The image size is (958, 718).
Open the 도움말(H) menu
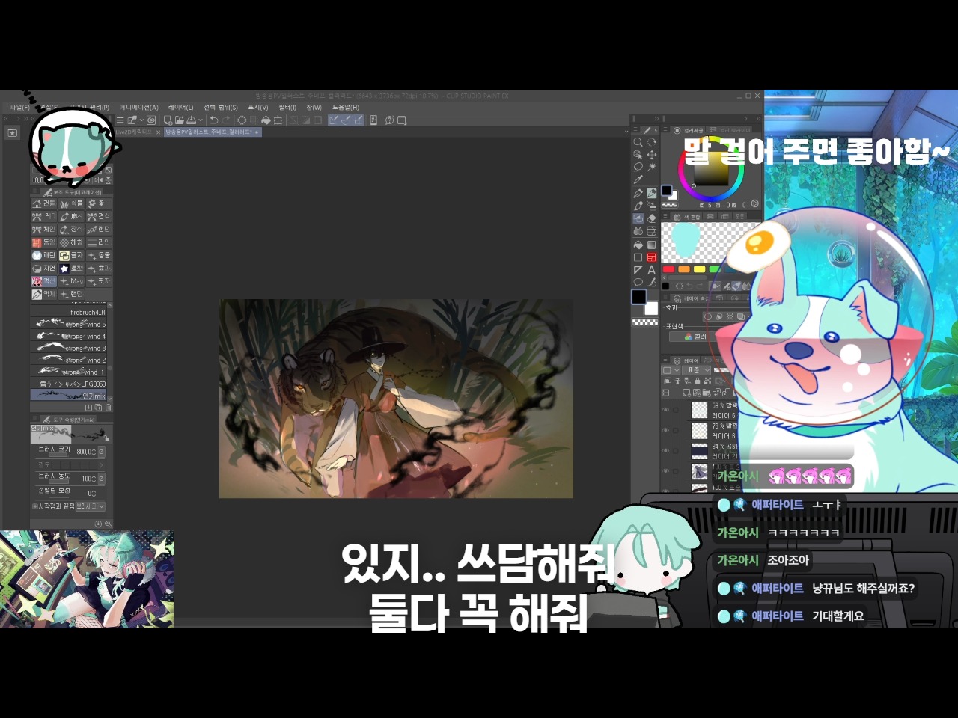tap(346, 108)
